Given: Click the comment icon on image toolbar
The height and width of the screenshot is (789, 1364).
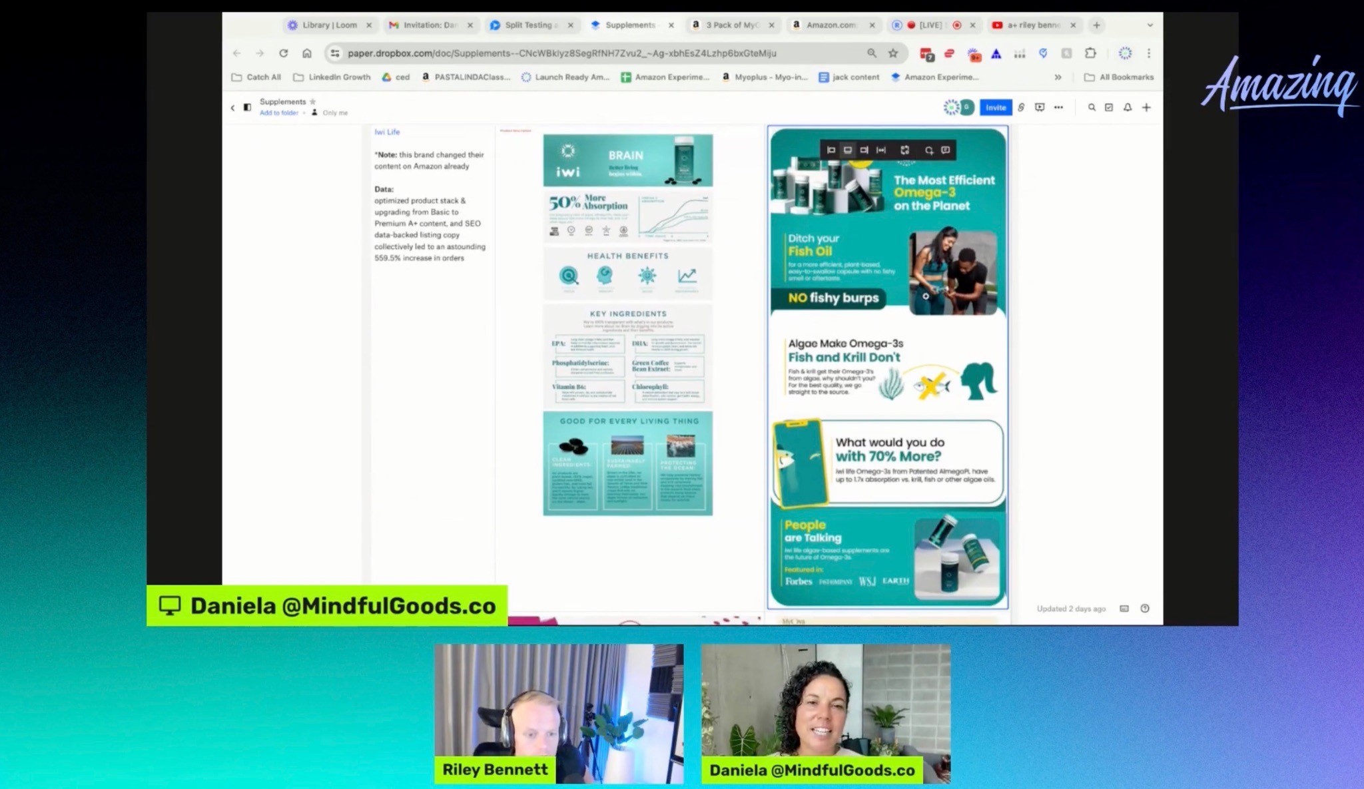Looking at the screenshot, I should 945,150.
